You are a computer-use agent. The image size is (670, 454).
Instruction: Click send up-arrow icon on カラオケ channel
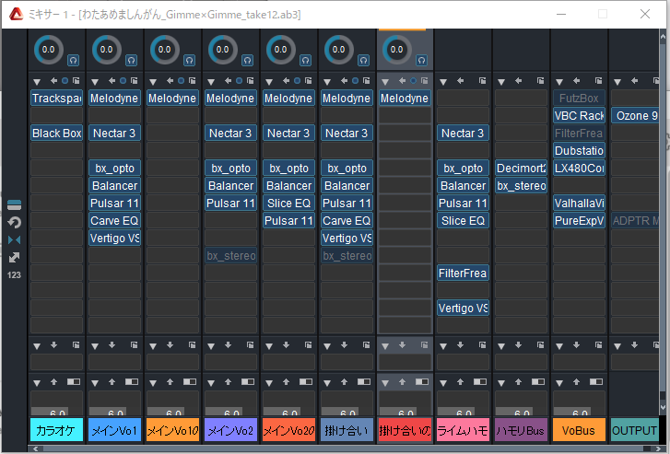click(53, 381)
